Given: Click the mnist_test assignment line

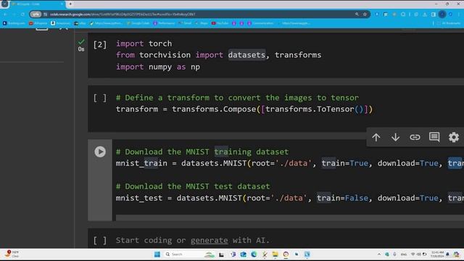Looking at the screenshot, I should (x=290, y=198).
